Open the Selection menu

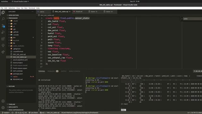[12, 8]
